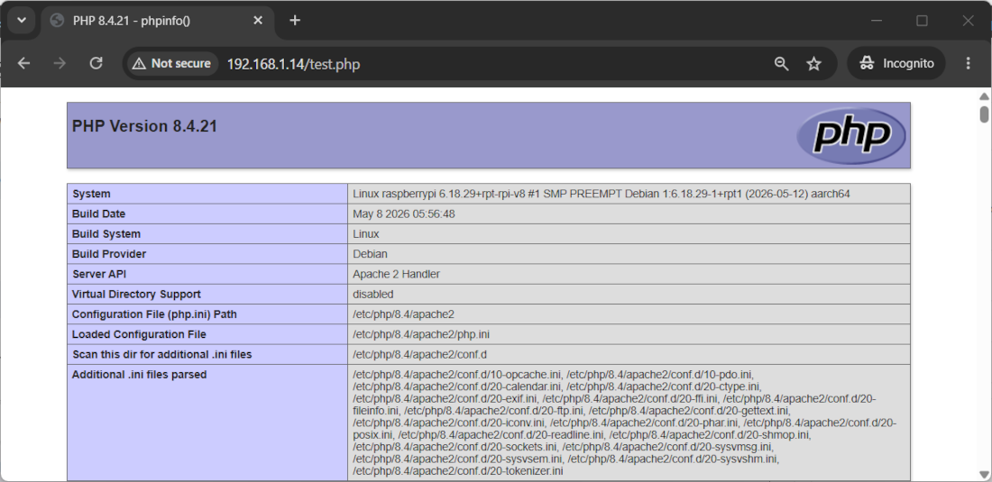Click the vertical scrollbar thumb
Viewport: 992px width, 482px height.
pyautogui.click(x=984, y=114)
